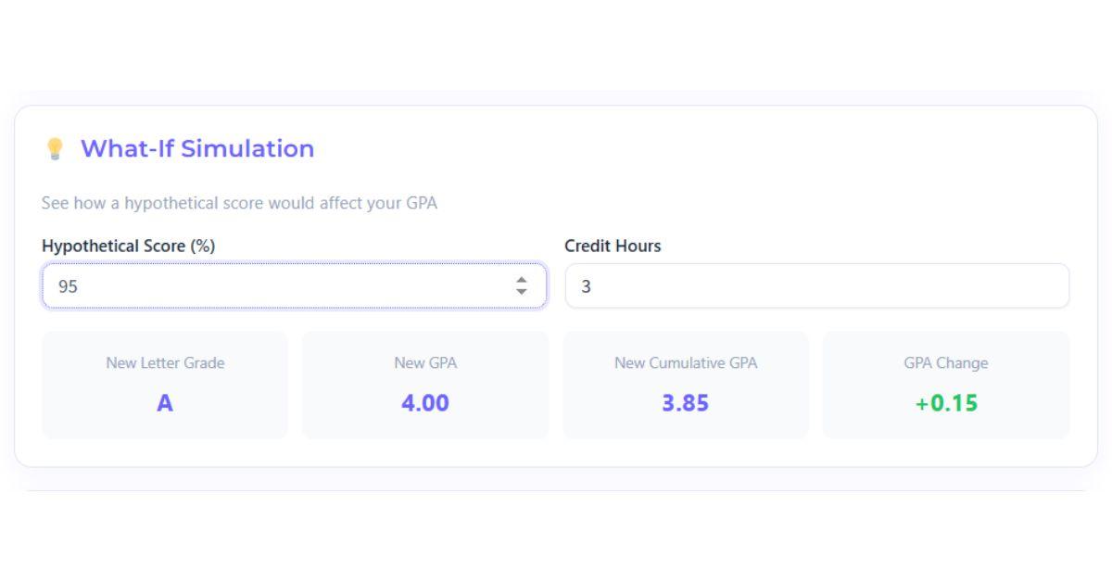Click the What-If Simulation heading
The height and width of the screenshot is (582, 1112).
click(196, 148)
